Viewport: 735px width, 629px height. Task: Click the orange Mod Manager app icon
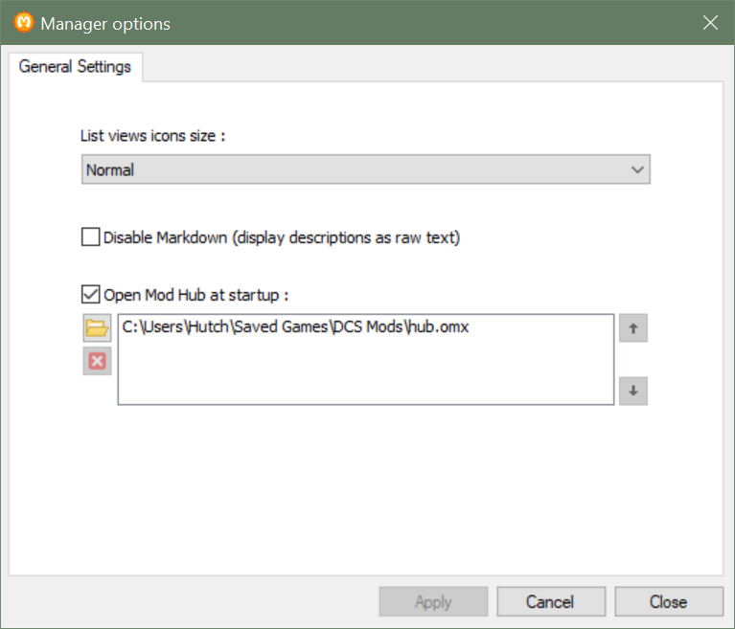[24, 22]
